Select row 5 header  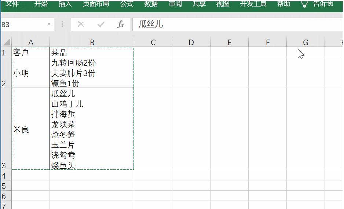(6, 186)
